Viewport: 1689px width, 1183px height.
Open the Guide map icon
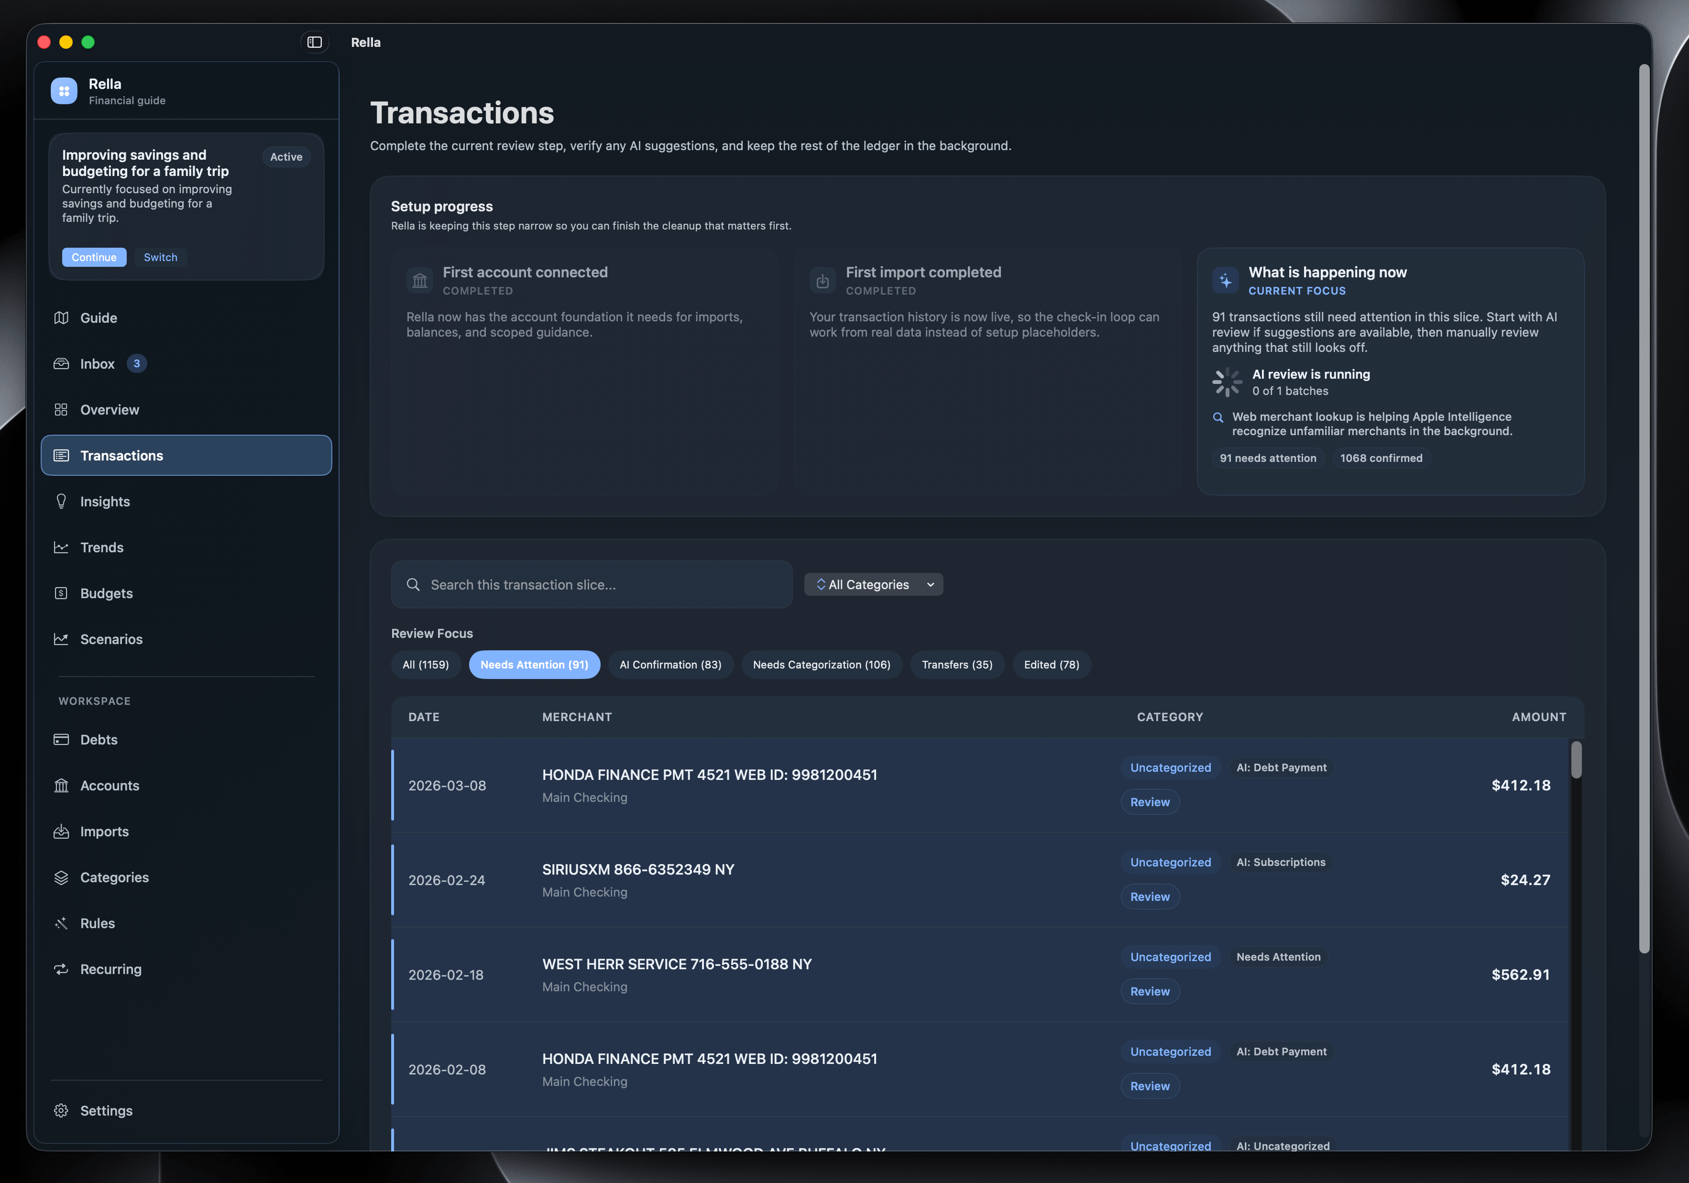click(61, 318)
